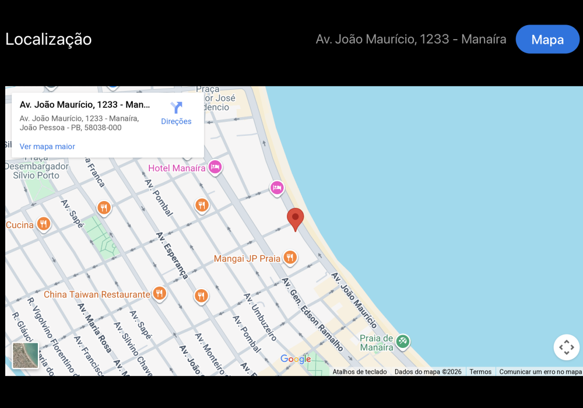Select the China Taiwan Restaurante marker icon
This screenshot has width=583, height=408.
(x=159, y=293)
